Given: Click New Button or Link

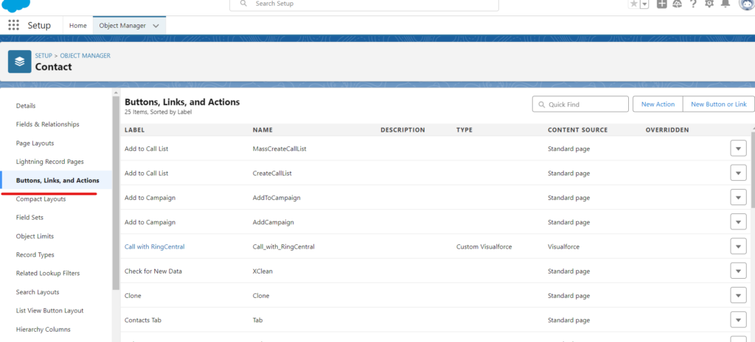Looking at the screenshot, I should pos(719,104).
